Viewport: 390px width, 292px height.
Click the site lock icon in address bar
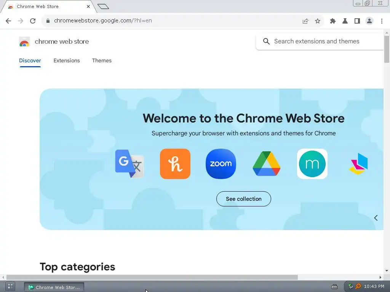pos(48,21)
